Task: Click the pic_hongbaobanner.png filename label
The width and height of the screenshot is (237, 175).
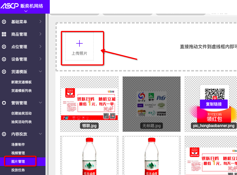Action: point(214,126)
